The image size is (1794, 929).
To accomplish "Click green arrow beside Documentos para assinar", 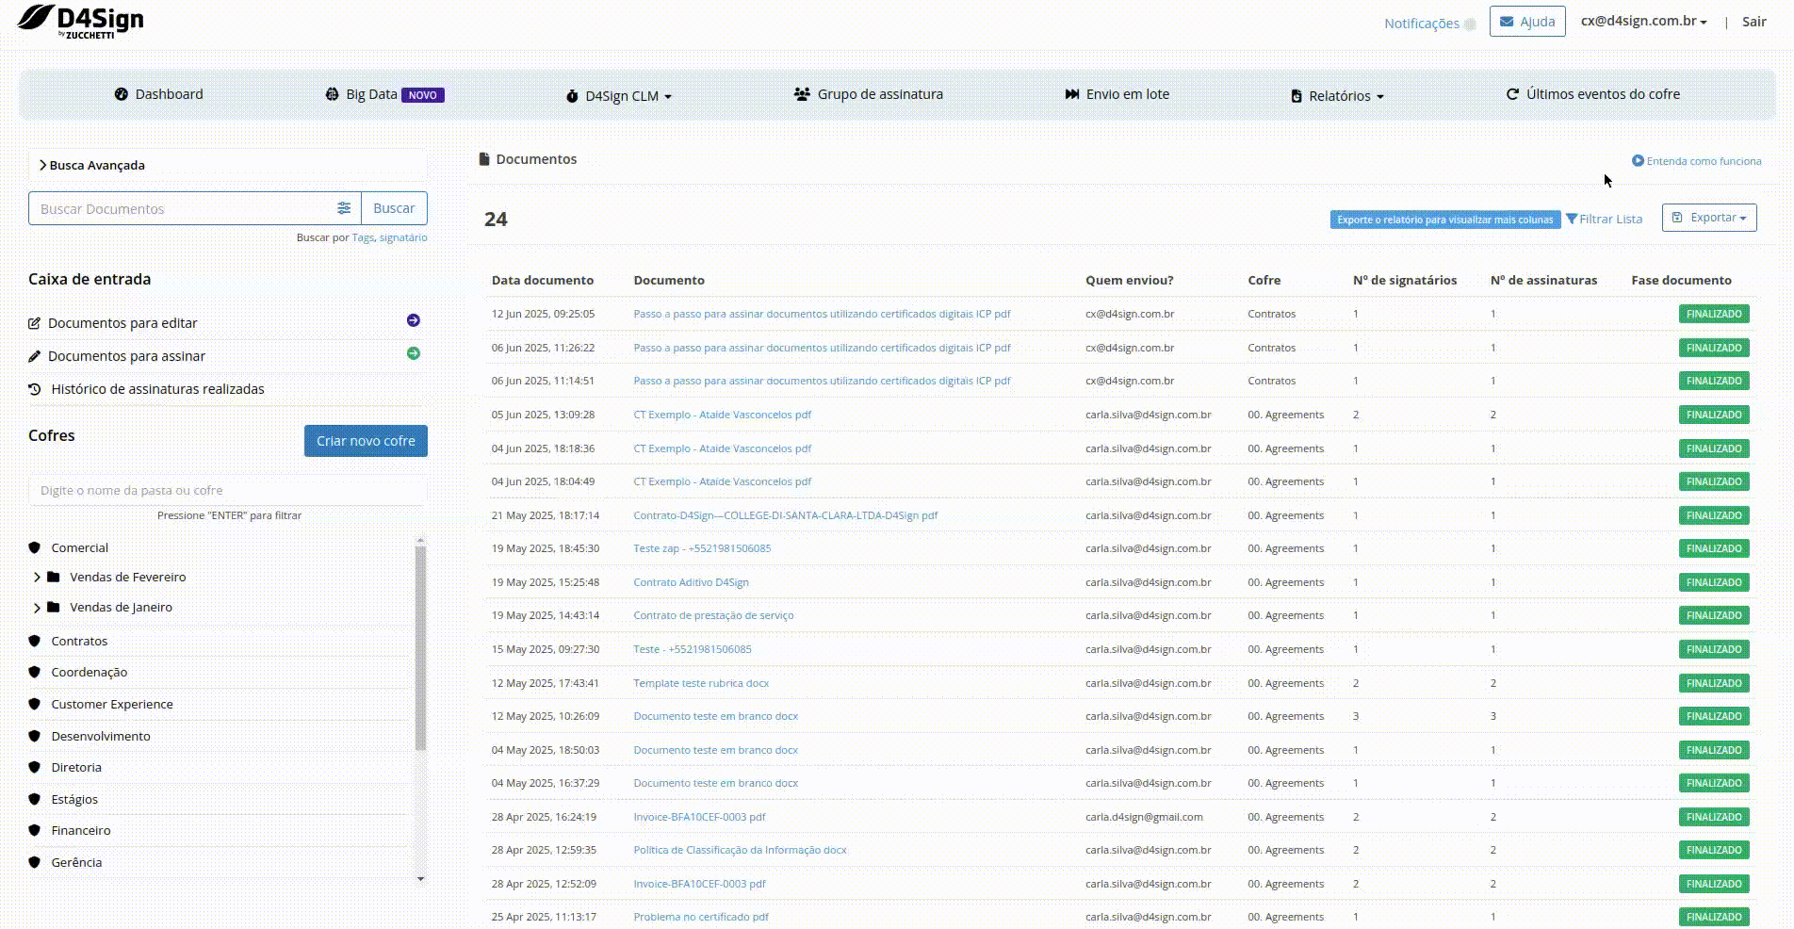I will click(x=414, y=353).
